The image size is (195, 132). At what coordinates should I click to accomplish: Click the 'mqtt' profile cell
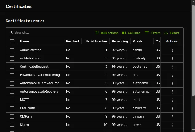pyautogui.click(x=136, y=100)
